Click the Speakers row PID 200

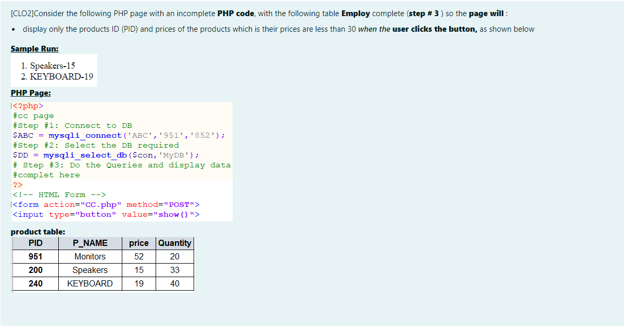(35, 270)
